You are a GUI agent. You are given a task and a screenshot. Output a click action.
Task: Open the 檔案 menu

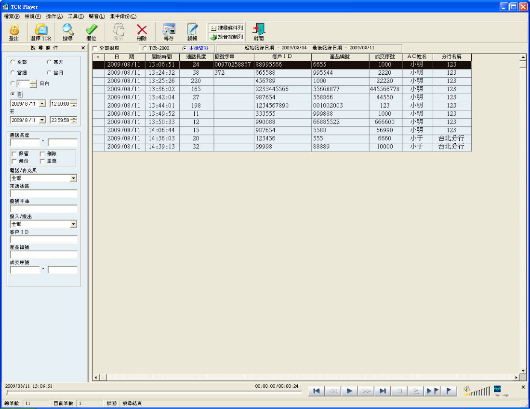click(x=12, y=16)
